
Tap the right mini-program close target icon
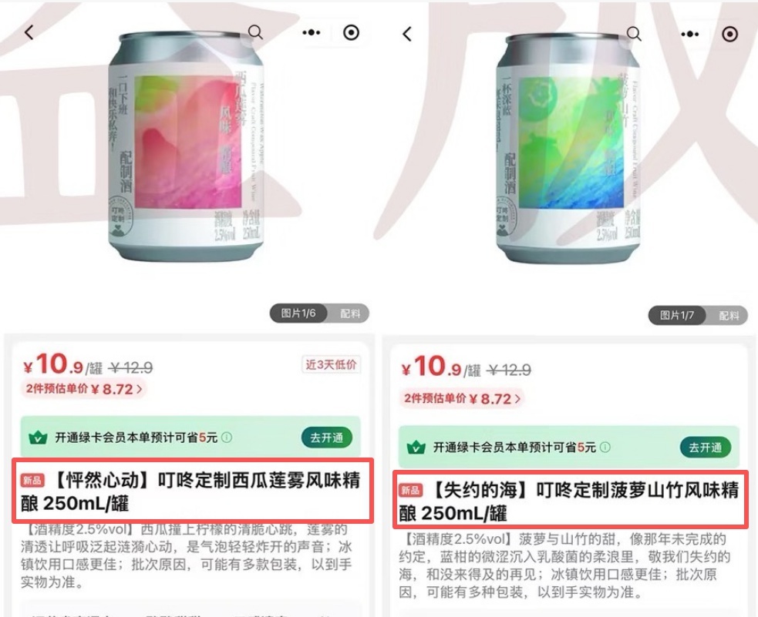[x=729, y=34]
